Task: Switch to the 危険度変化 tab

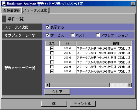Action: [x=12, y=11]
